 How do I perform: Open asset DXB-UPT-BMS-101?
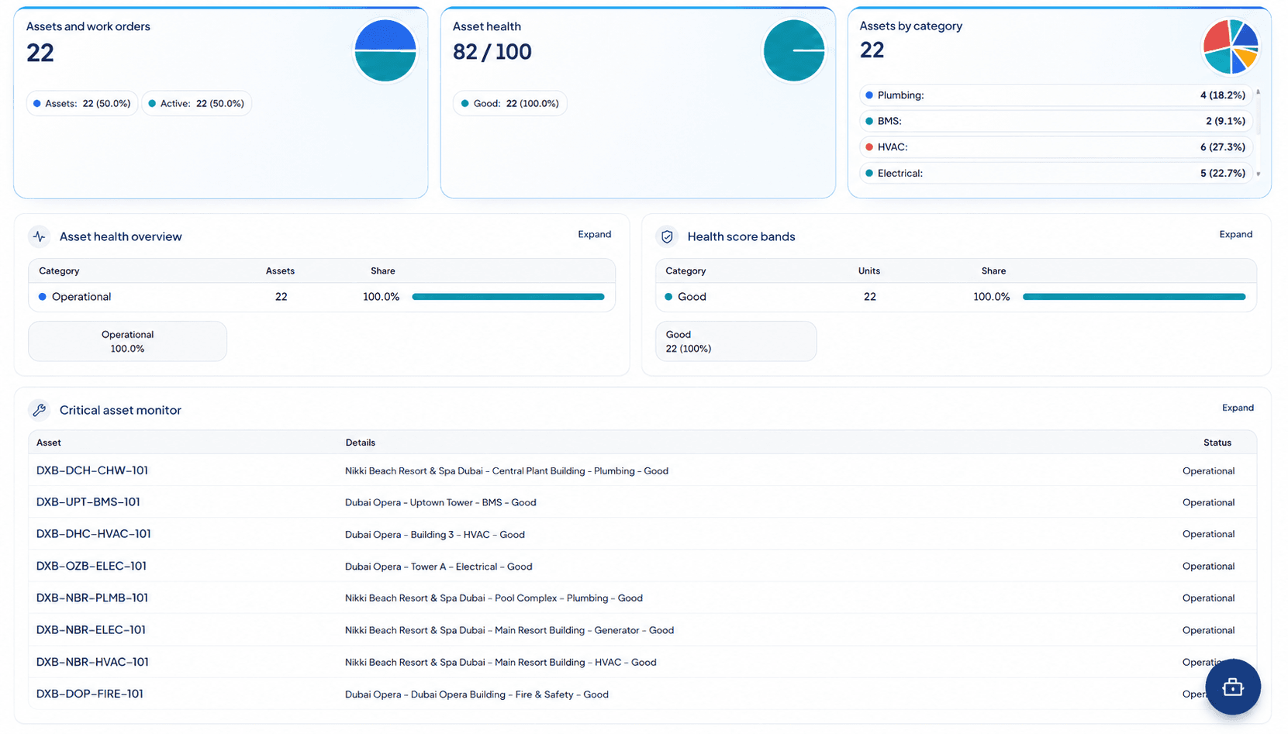pyautogui.click(x=88, y=502)
